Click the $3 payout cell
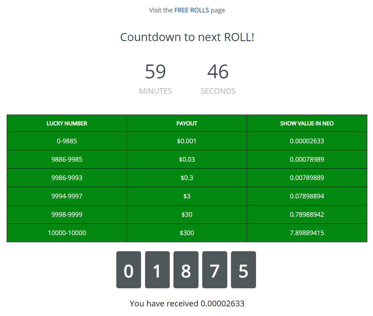Screen dimensions: 373x316 click(187, 196)
